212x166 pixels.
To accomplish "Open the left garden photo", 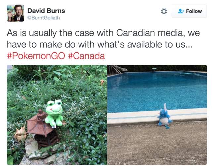I will tap(57, 115).
